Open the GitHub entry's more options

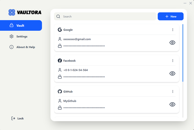173,92
